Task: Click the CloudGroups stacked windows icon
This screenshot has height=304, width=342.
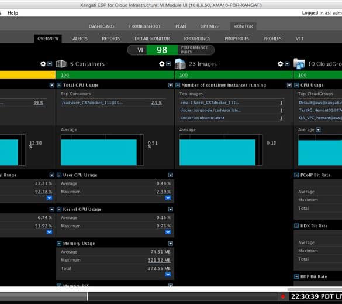Action: 299,64
